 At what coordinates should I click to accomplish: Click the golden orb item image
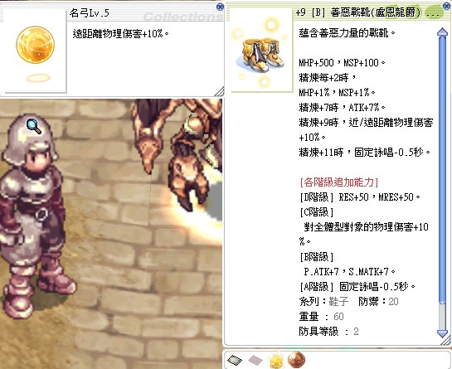click(35, 46)
